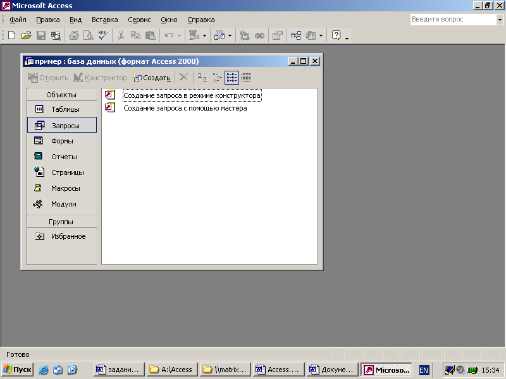The image size is (506, 379).
Task: Click the Cut scissors icon
Action: (121, 35)
